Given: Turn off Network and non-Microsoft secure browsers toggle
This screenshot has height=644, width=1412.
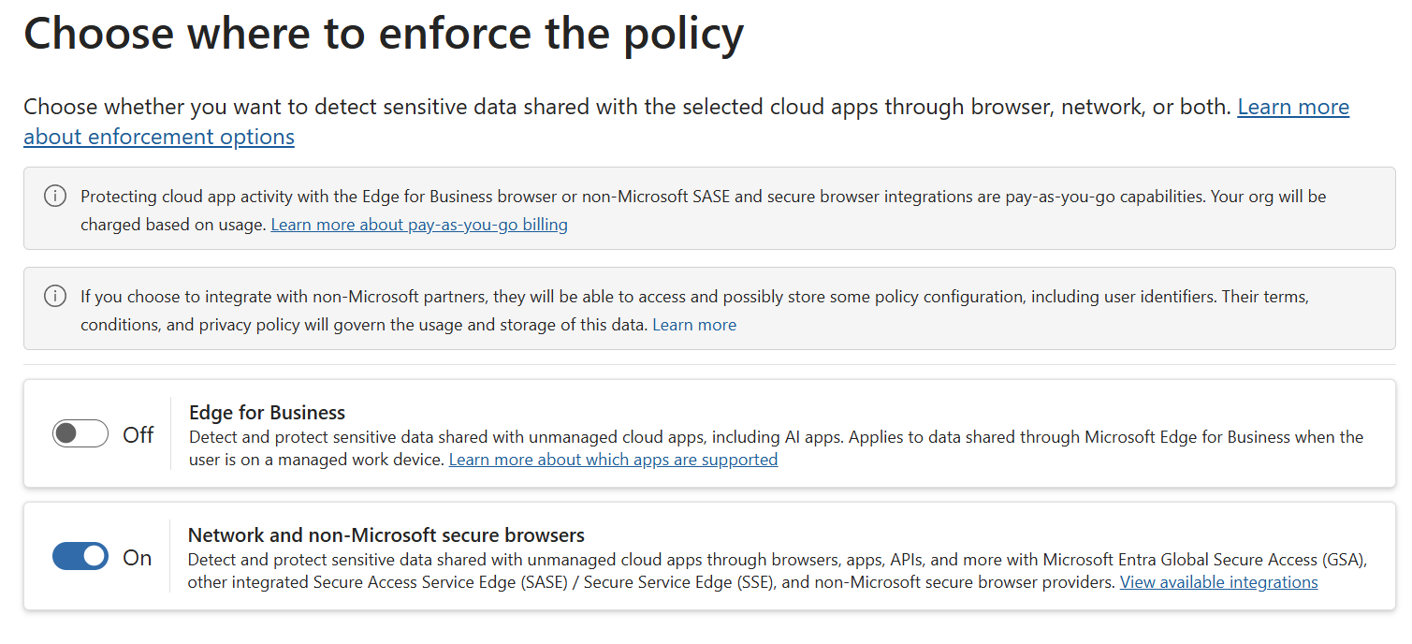Looking at the screenshot, I should coord(80,557).
